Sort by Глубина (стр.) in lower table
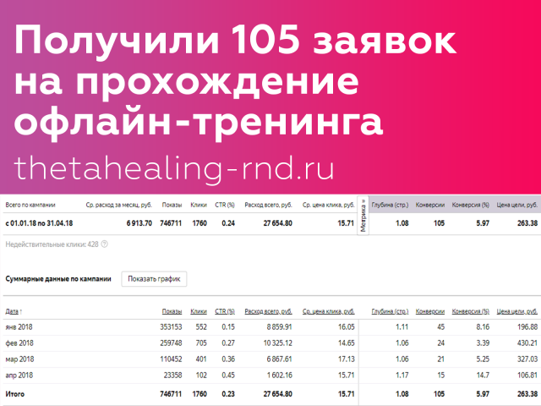This screenshot has width=541, height=406. coord(390,311)
